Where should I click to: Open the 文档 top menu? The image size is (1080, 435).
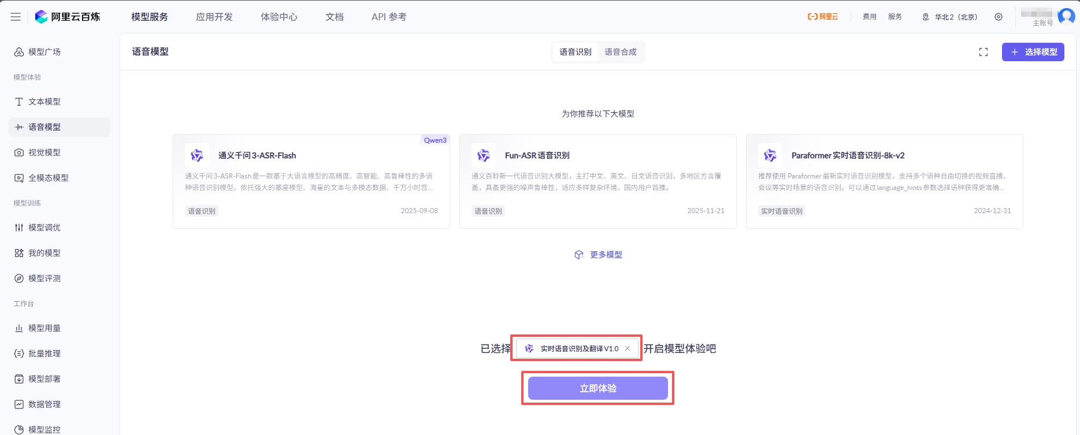click(335, 17)
